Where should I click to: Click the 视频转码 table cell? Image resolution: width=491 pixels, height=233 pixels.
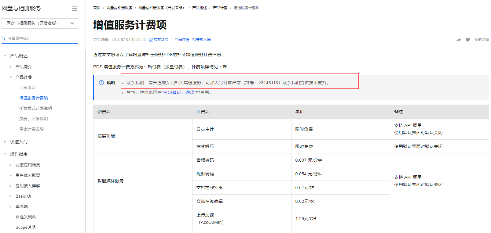242,174
